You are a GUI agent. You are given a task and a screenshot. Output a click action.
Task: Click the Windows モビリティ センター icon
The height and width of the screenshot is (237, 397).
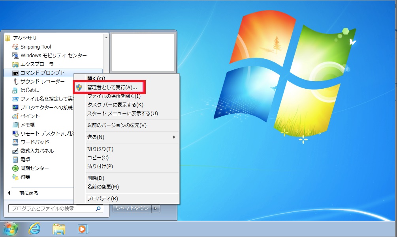[x=15, y=55]
